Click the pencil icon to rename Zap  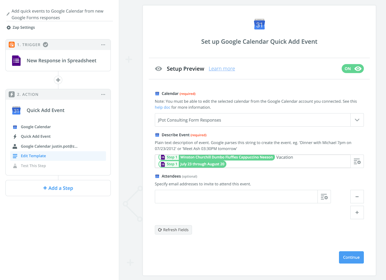point(8,14)
